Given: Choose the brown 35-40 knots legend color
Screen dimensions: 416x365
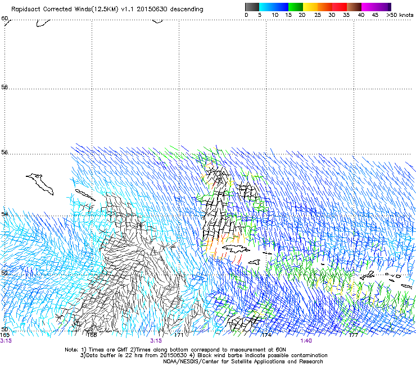Looking at the screenshot, I should [354, 7].
